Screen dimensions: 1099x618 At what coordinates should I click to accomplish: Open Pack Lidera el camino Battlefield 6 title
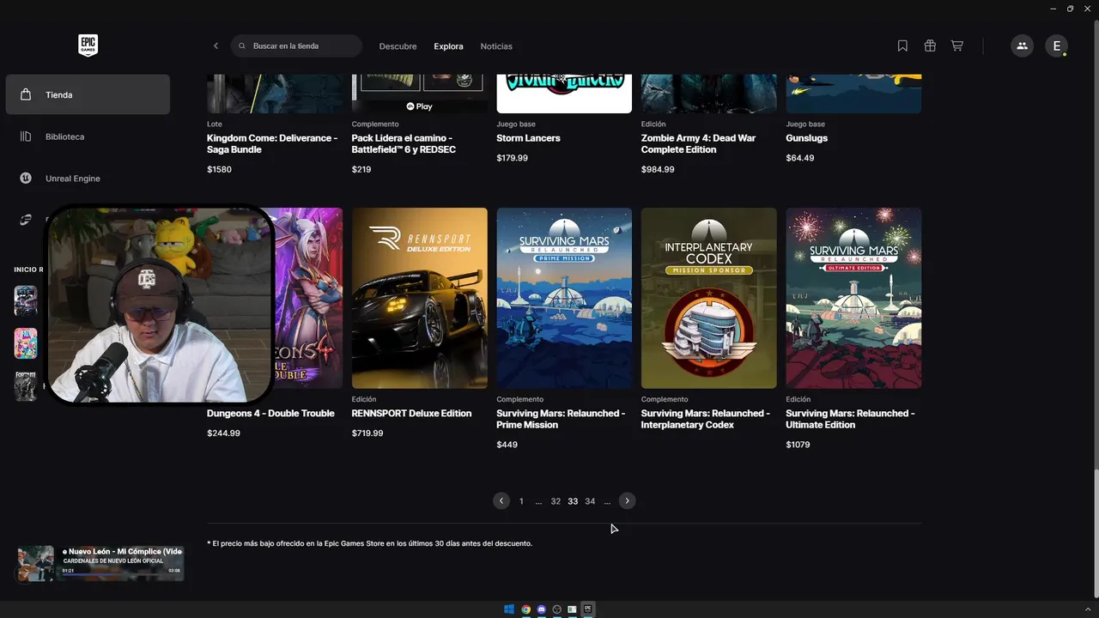404,143
